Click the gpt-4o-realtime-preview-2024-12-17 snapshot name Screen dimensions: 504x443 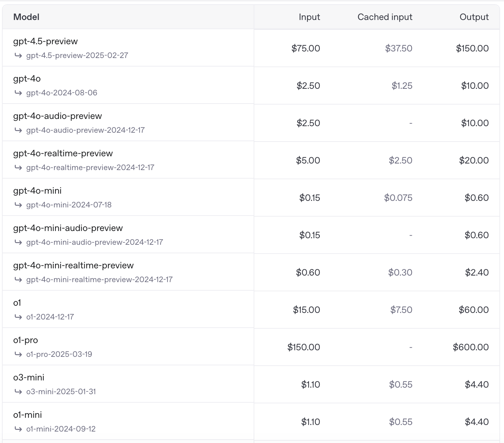[x=90, y=167]
